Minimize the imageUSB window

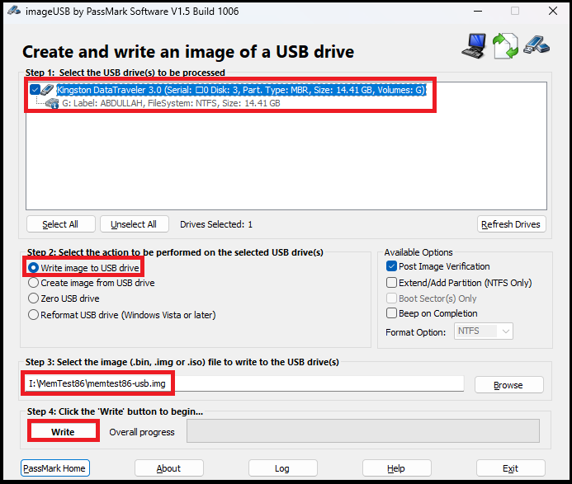[x=478, y=12]
